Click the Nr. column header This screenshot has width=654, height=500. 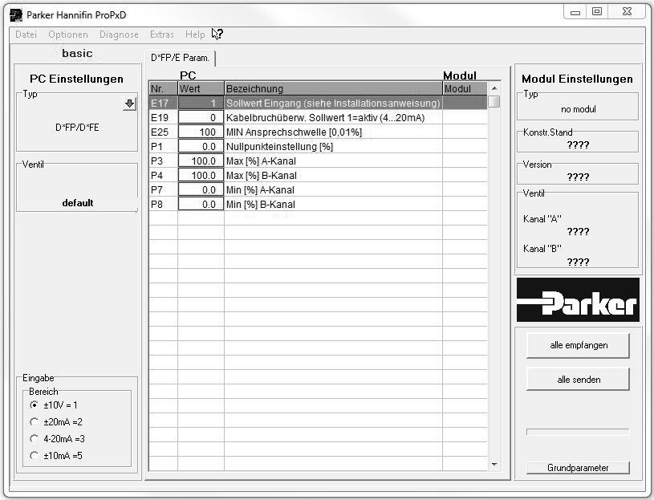(164, 88)
